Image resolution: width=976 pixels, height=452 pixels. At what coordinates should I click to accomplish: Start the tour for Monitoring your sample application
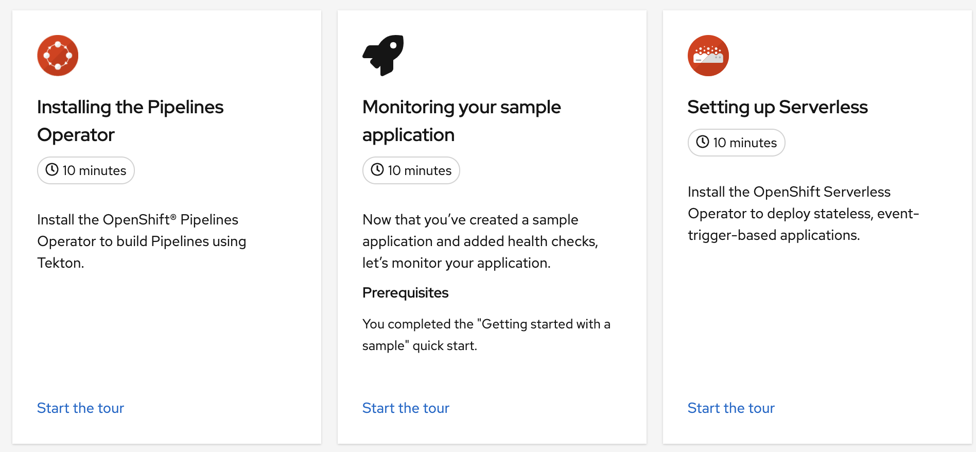(406, 408)
